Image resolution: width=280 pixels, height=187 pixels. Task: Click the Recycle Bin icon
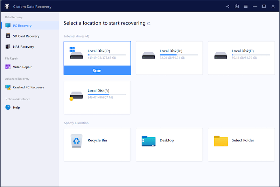(76, 140)
